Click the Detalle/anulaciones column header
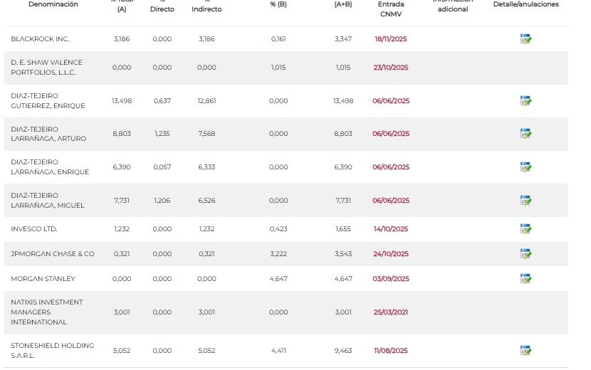Viewport: 591px width, 370px height. tap(525, 4)
